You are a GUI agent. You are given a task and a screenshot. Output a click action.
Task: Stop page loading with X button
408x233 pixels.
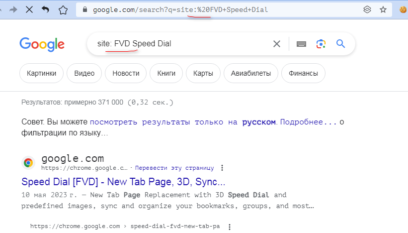(29, 10)
